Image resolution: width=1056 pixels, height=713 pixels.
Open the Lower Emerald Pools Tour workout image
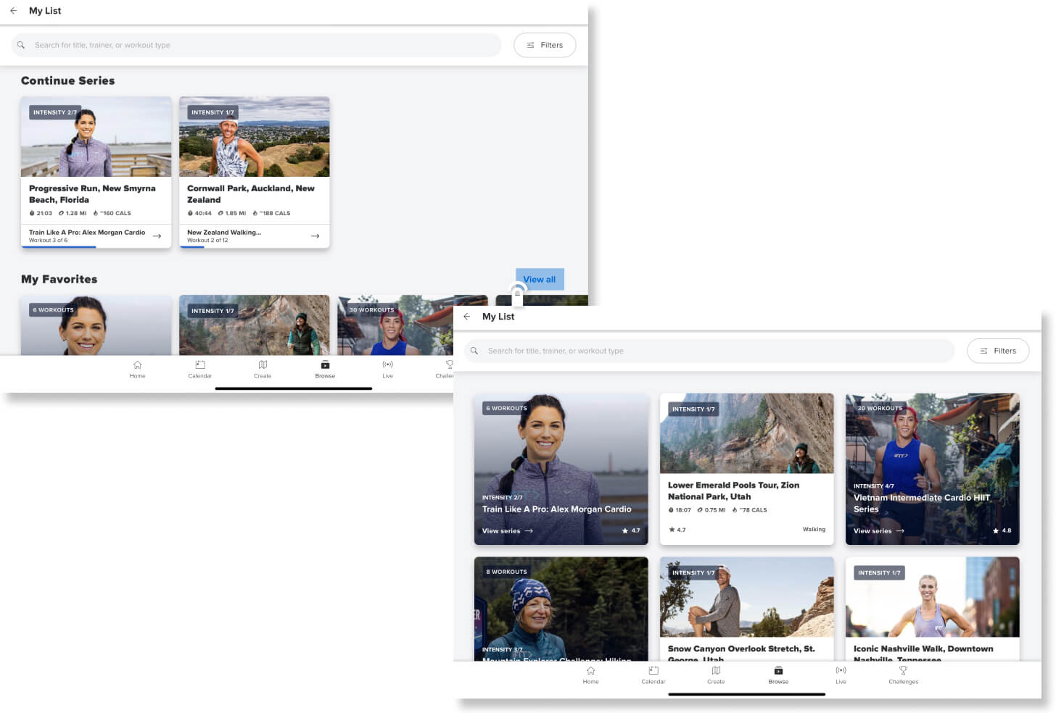(747, 433)
